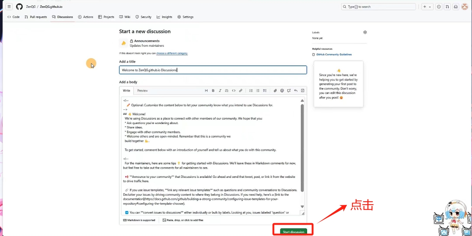Insert a numbered list
Image resolution: width=472 pixels, height=236 pixels.
pos(251,91)
